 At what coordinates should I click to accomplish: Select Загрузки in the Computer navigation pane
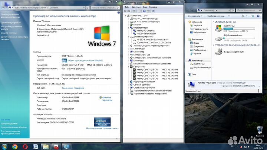[x=198, y=25]
